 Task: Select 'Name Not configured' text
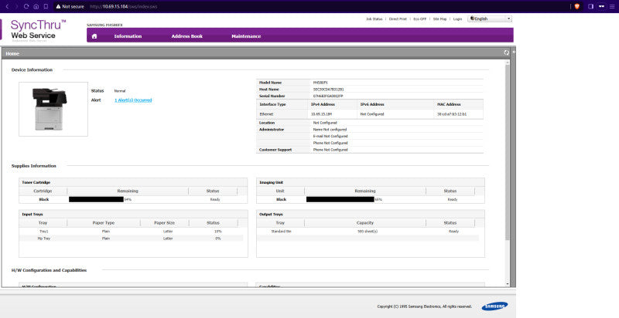pyautogui.click(x=330, y=130)
